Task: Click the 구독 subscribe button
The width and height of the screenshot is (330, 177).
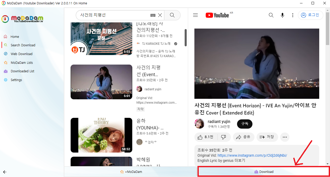Action: pos(245,124)
